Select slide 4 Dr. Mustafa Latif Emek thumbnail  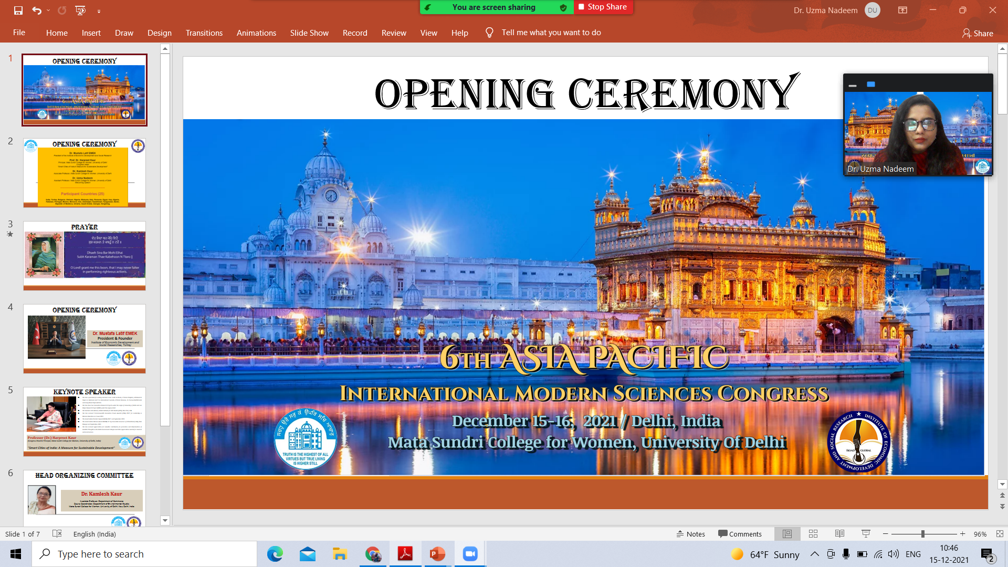(85, 339)
